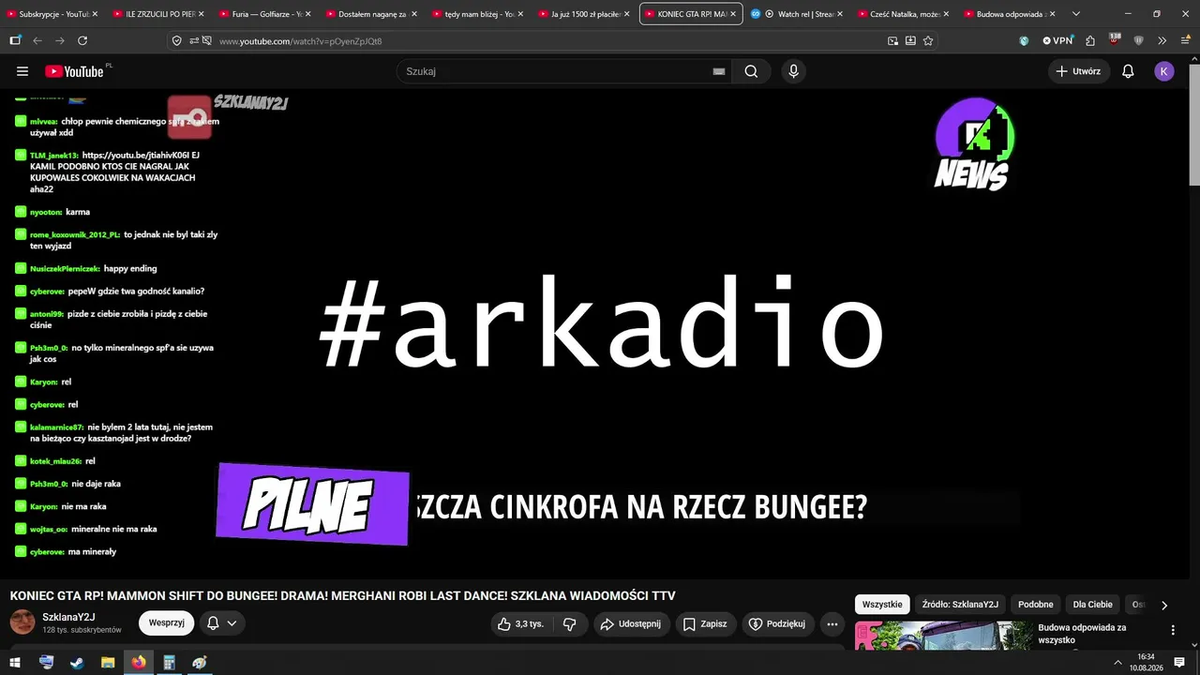Select the 'Podobne' filter chip
The width and height of the screenshot is (1200, 675).
coord(1036,605)
